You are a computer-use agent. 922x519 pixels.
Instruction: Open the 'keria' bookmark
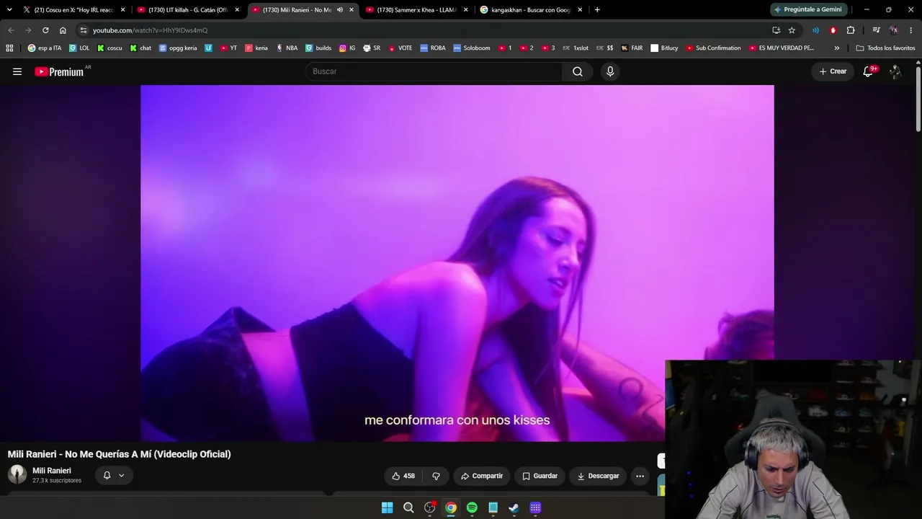pyautogui.click(x=256, y=48)
